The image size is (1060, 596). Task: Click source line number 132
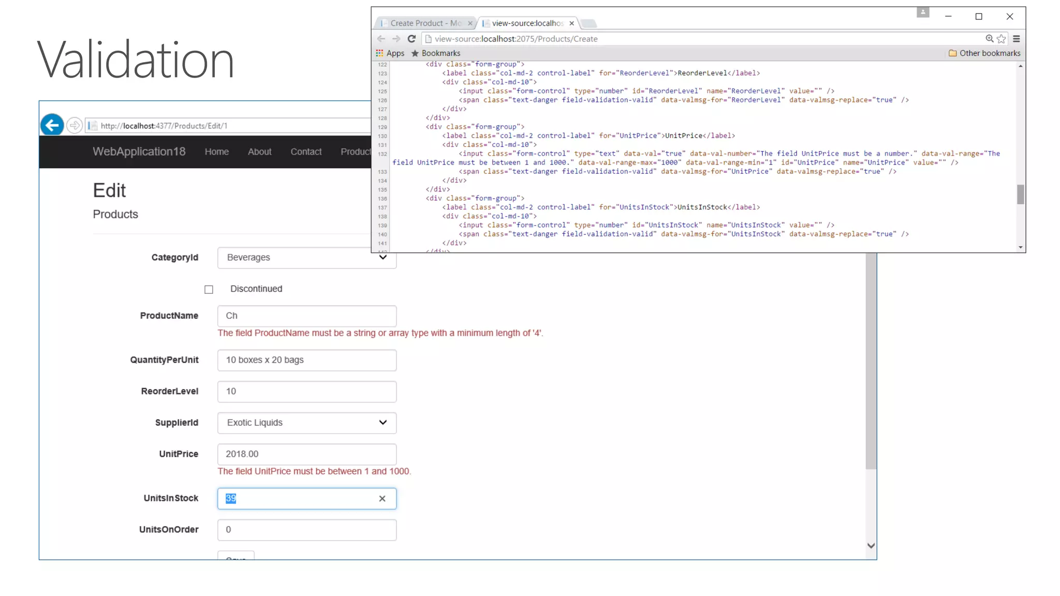tap(382, 154)
